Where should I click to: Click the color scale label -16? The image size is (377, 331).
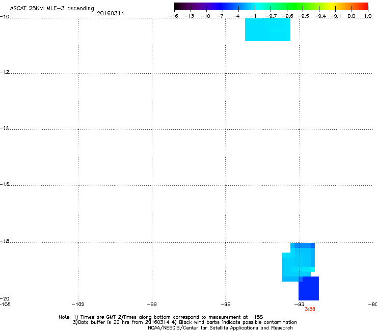[173, 16]
